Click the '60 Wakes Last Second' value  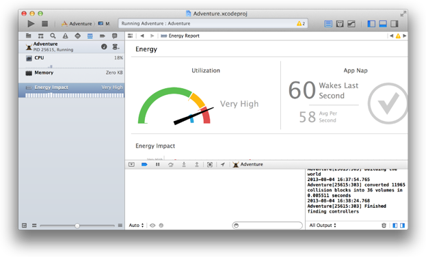[x=323, y=90]
